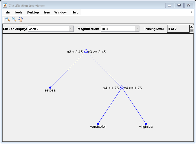Select the versicolor leaf node dot

(98, 124)
